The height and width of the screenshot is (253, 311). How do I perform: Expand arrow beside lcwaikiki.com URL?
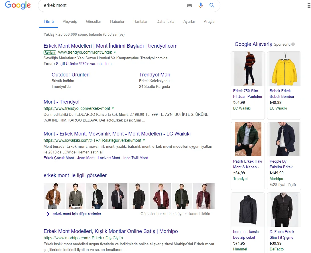144,140
